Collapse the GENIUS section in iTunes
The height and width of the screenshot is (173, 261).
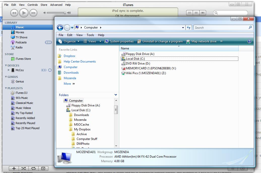(6, 77)
